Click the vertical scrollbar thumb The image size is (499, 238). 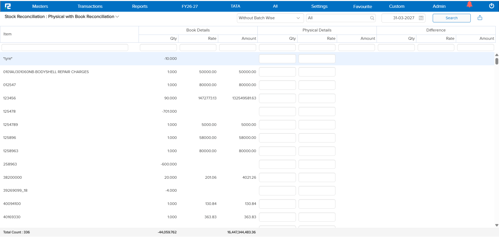click(497, 61)
